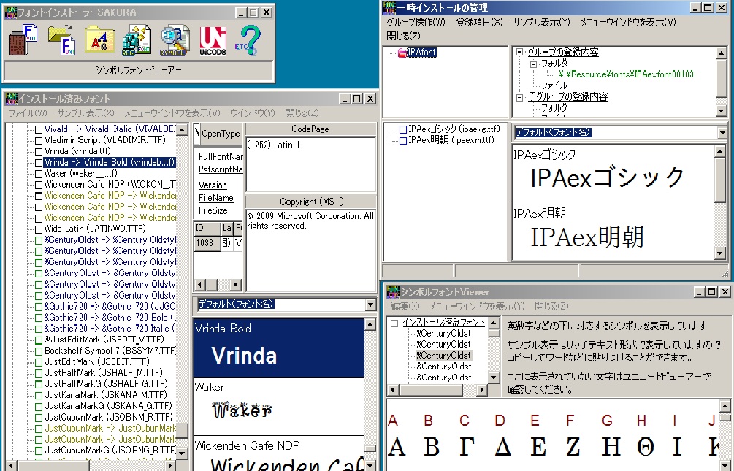This screenshot has width=734, height=471.
Task: Open ファイル menu in installed fonts window
Action: point(28,113)
